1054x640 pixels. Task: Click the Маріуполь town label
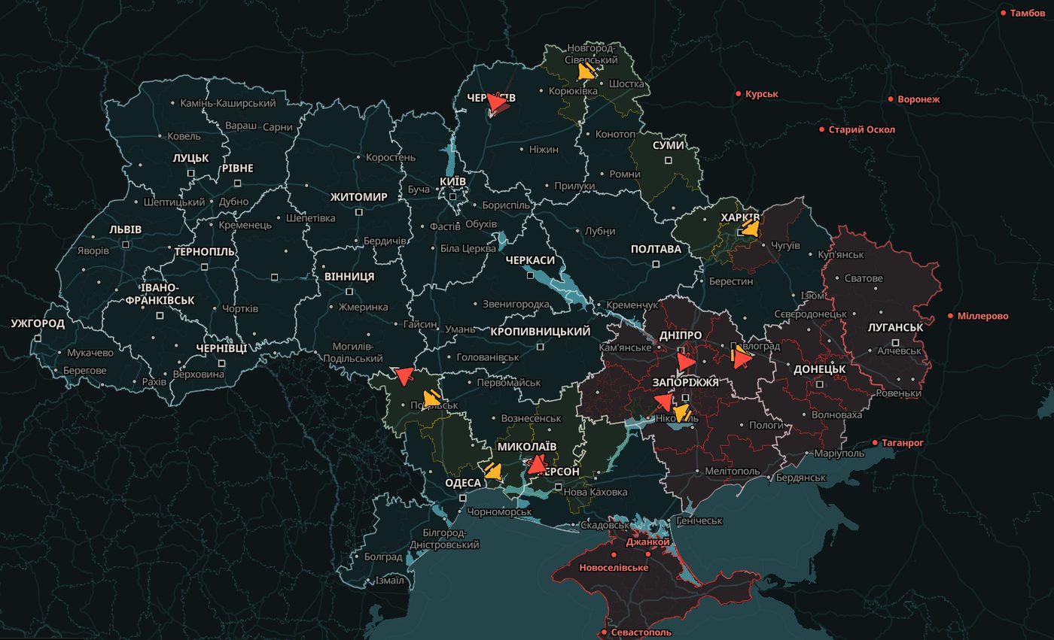(839, 453)
